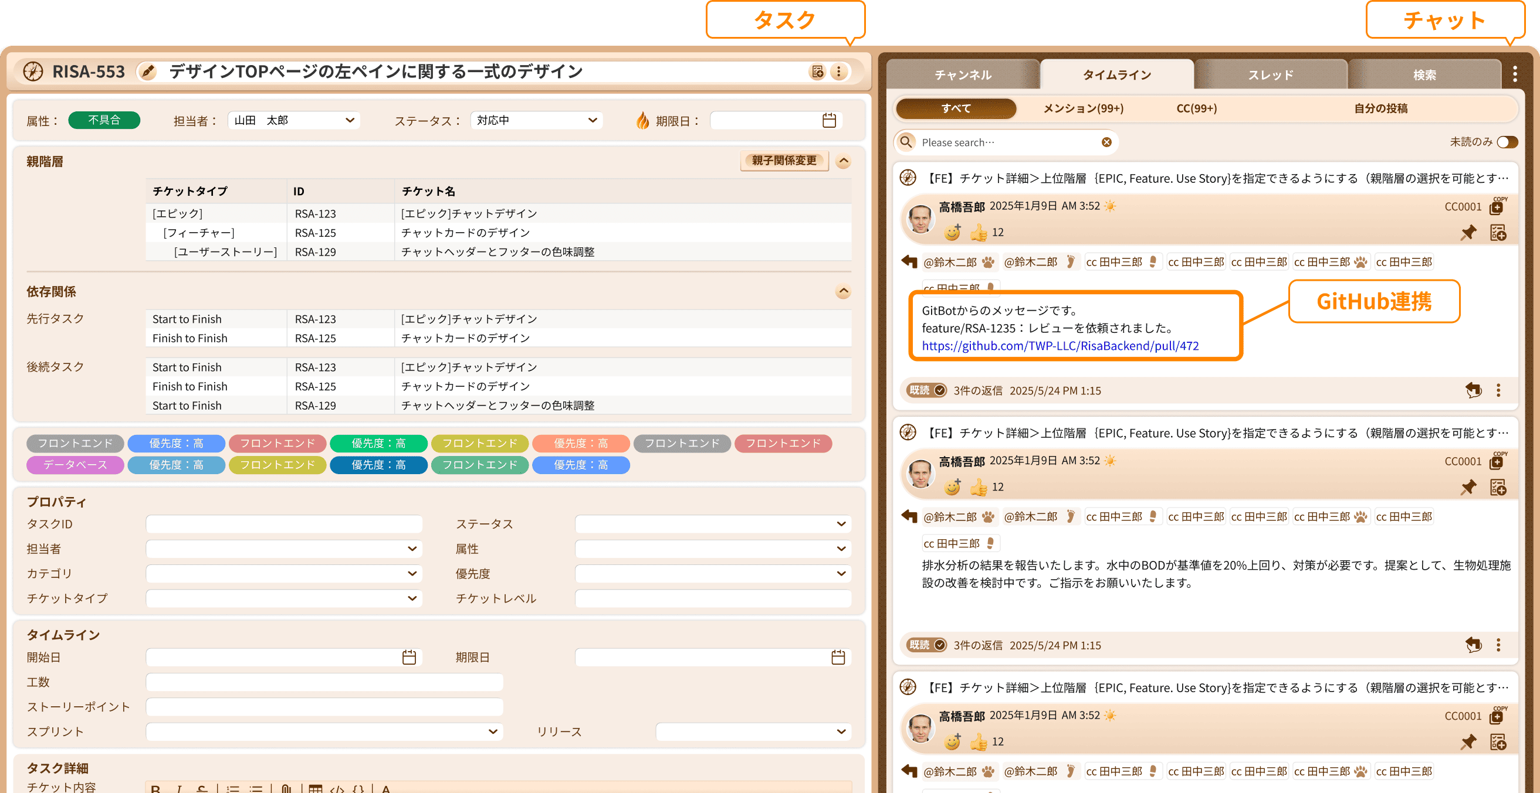Open the 担当者 dropdown showing 山田 太郎
Image resolution: width=1540 pixels, height=793 pixels.
(294, 121)
